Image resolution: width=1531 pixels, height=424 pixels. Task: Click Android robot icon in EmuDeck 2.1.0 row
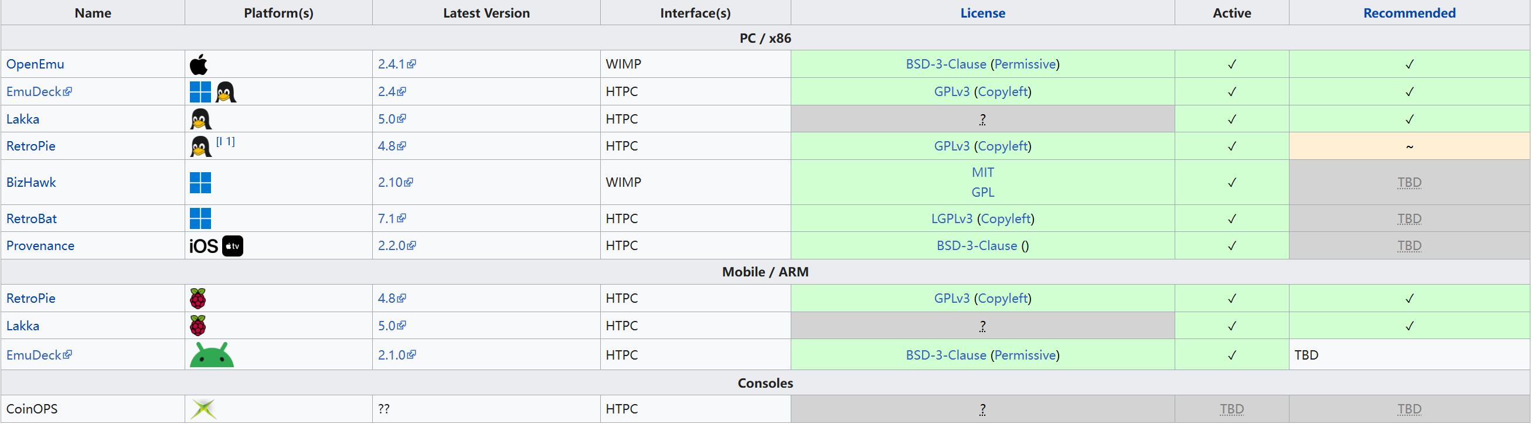(x=212, y=354)
